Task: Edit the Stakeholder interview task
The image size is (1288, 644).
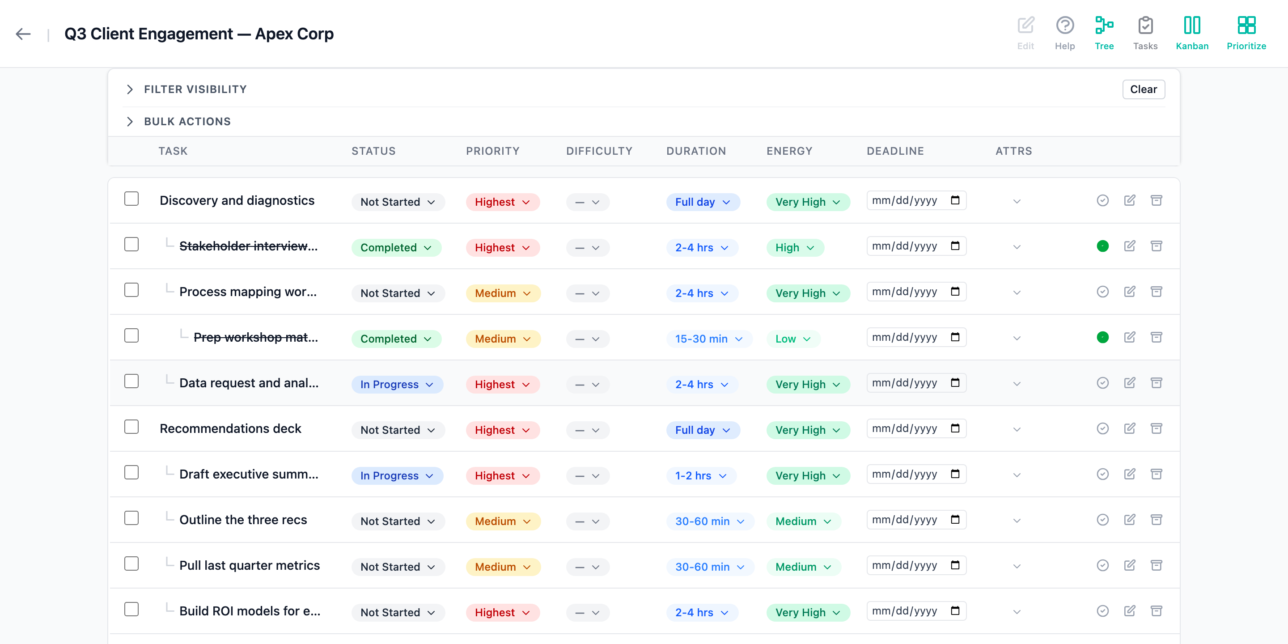Action: [x=1130, y=246]
